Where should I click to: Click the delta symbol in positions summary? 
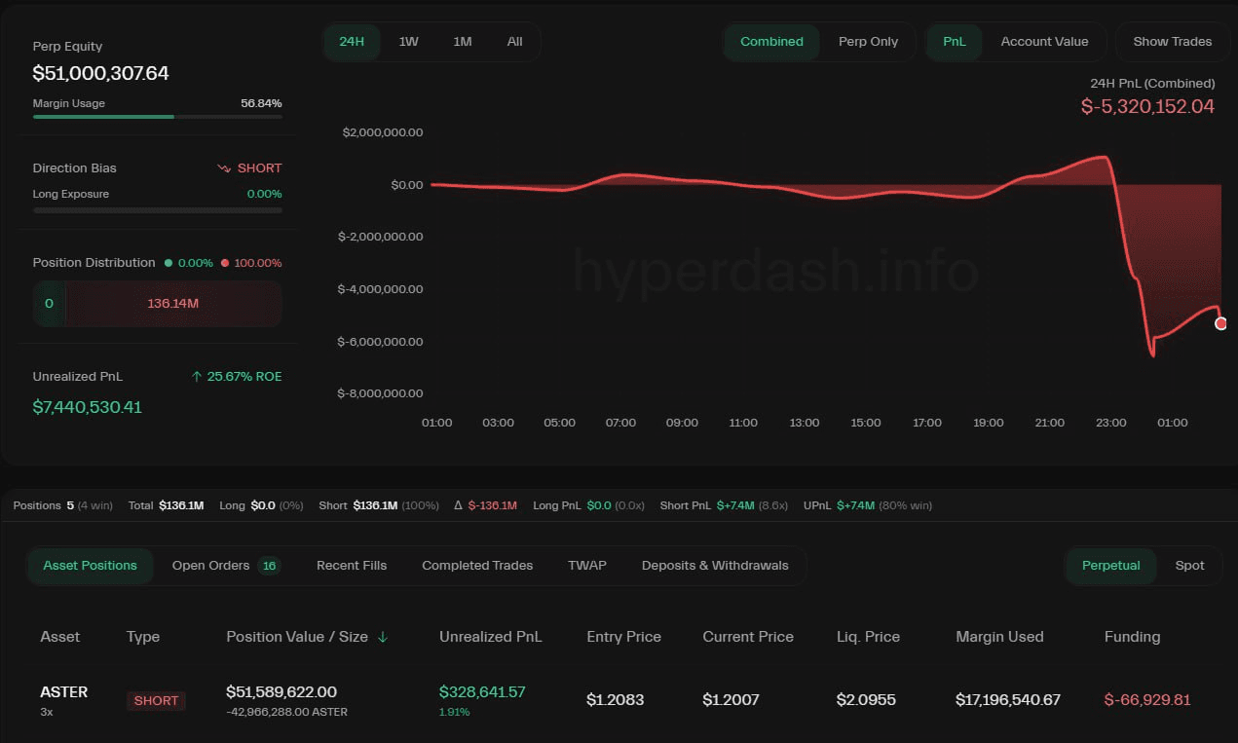pos(459,505)
